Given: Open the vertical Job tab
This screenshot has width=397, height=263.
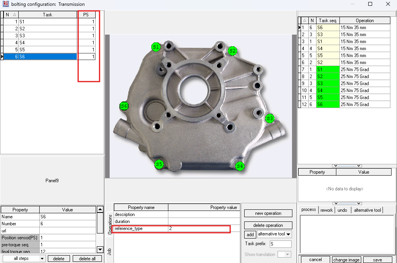Looking at the screenshot, I should click(109, 251).
